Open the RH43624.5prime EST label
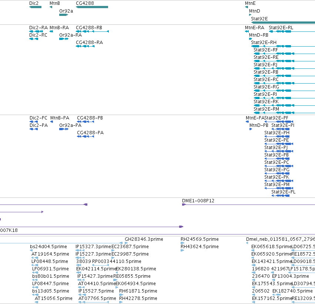 200,247
